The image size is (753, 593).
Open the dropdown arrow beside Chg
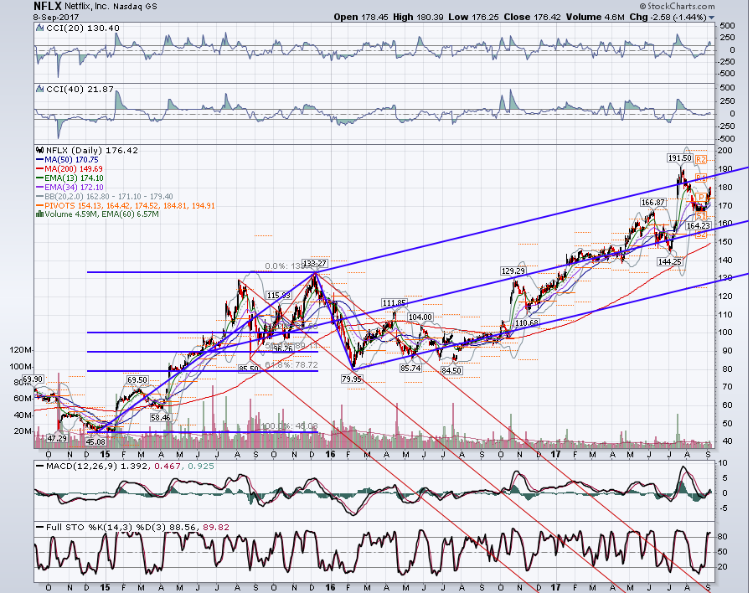pyautogui.click(x=711, y=18)
